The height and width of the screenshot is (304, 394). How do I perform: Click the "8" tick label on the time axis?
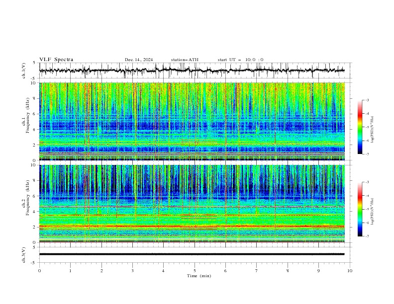288,271
